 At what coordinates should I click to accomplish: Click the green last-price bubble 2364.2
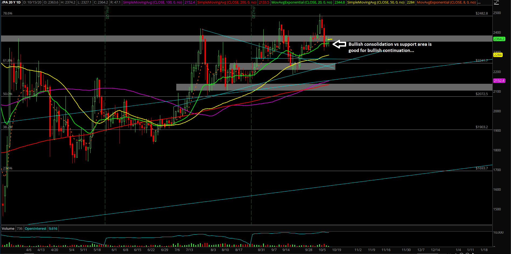(499, 39)
